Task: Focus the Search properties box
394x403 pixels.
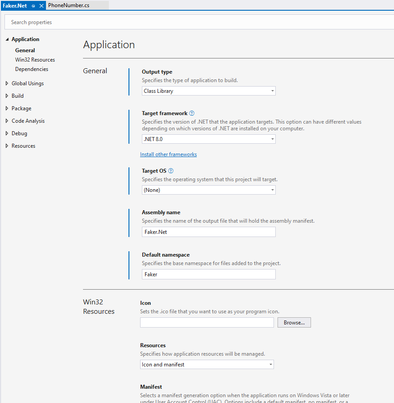Action: pos(199,22)
